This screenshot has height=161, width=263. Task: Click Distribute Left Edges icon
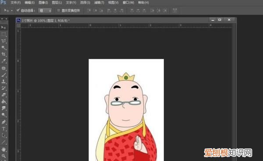pyautogui.click(x=152, y=11)
